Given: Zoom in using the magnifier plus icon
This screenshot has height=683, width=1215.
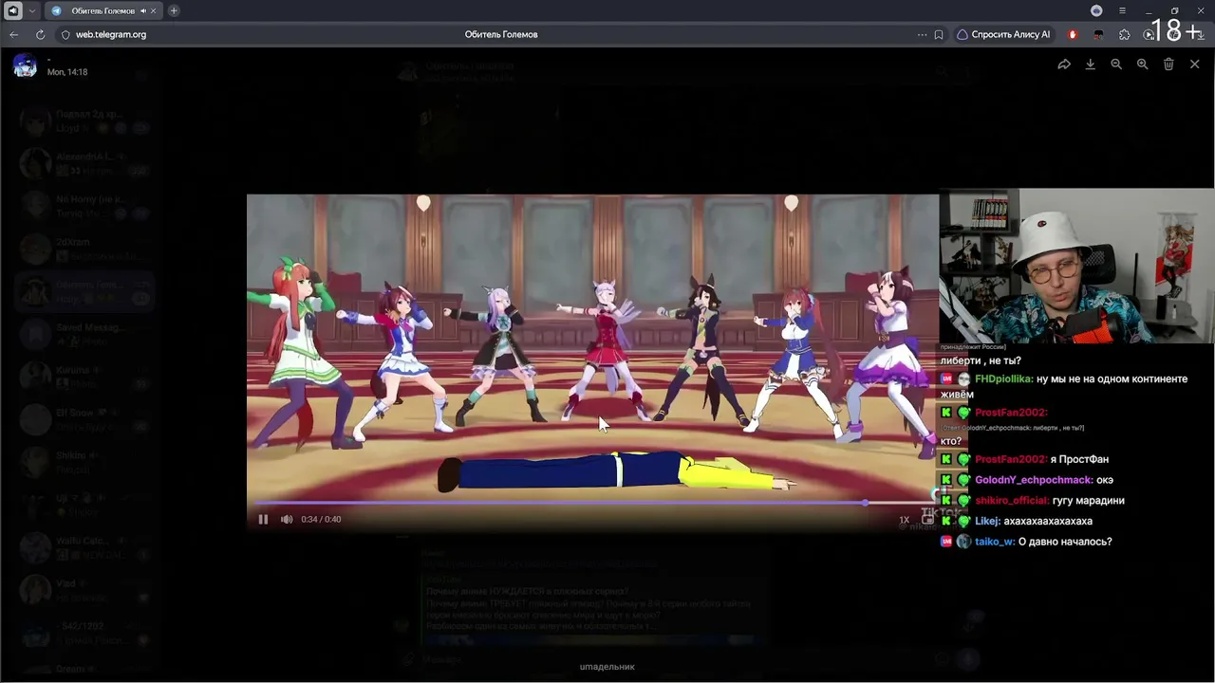Looking at the screenshot, I should point(1142,65).
